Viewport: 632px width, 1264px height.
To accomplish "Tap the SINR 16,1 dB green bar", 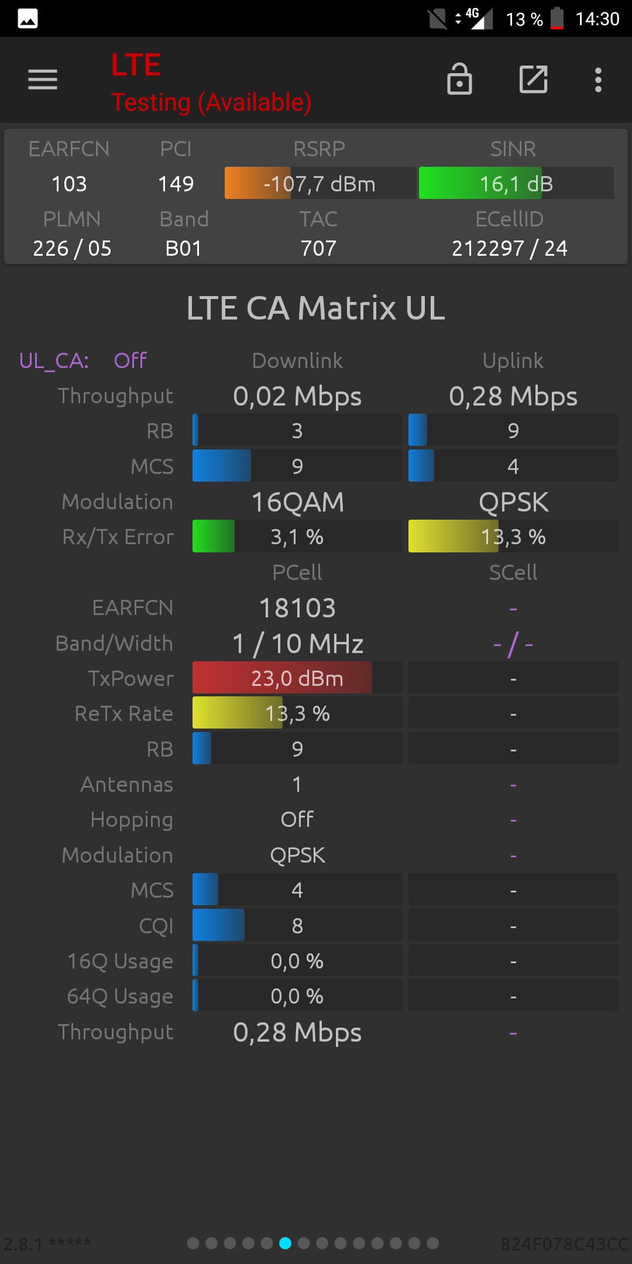I will 516,183.
